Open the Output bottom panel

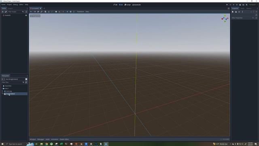(x=33, y=140)
